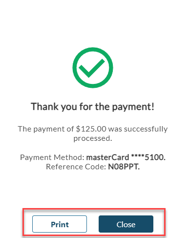Click the red highlighted area between Print and Close
189x238 pixels.
tap(93, 224)
